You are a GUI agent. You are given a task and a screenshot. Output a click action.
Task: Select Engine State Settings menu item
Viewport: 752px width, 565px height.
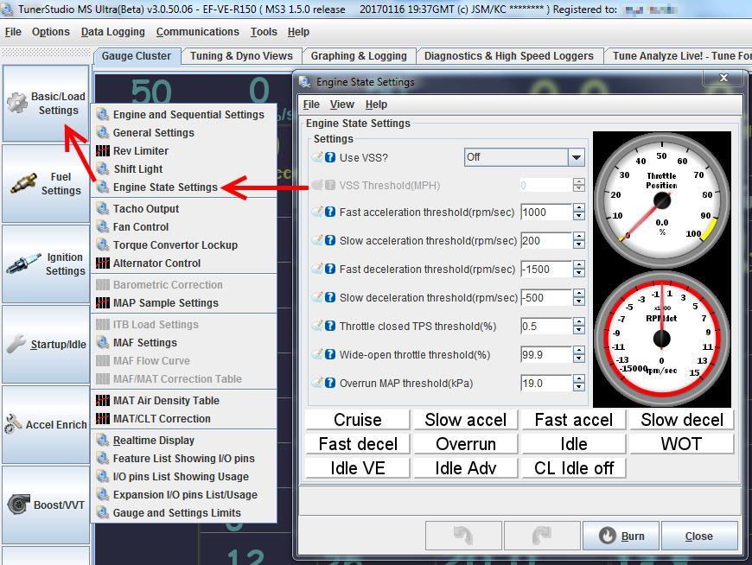tap(184, 187)
